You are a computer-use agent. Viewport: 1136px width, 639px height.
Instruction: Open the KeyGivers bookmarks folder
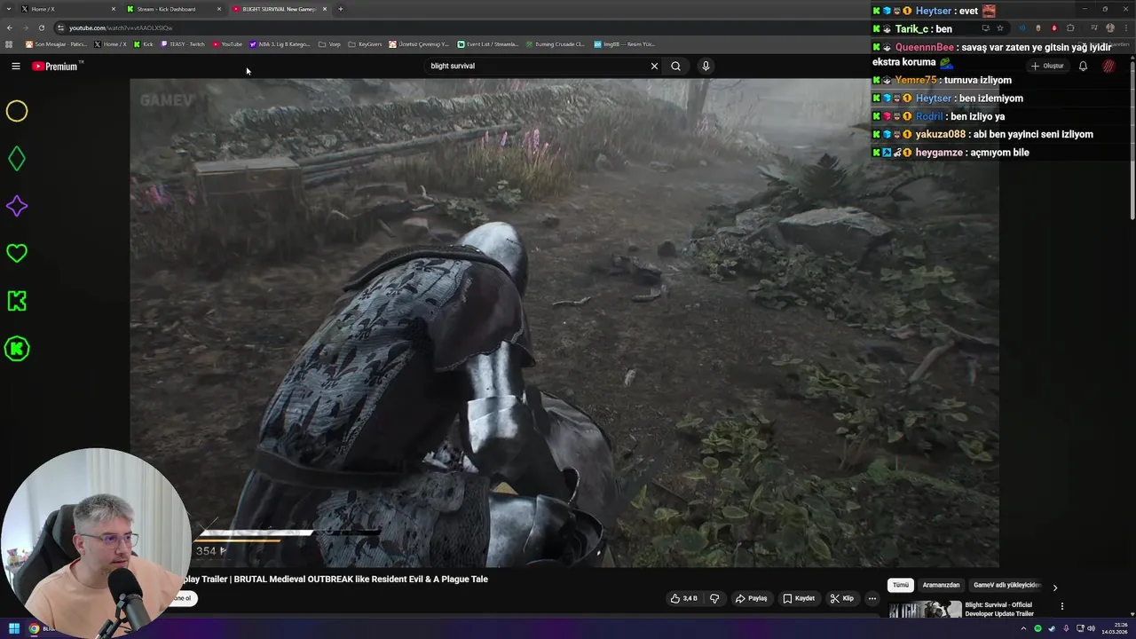366,43
